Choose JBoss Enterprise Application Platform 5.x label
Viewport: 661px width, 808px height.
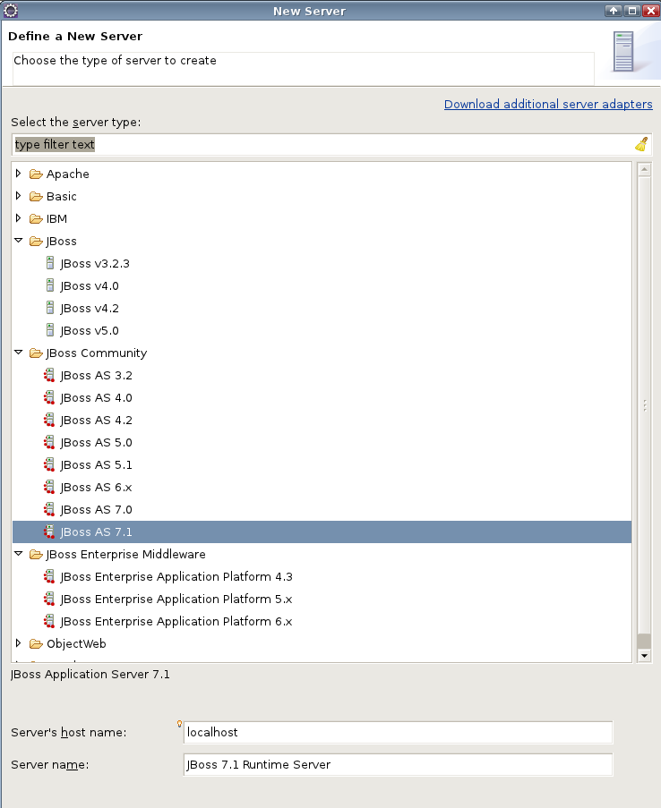tap(176, 600)
